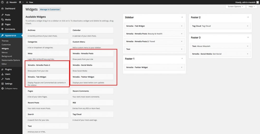Open the Editor submenu item

(4, 64)
